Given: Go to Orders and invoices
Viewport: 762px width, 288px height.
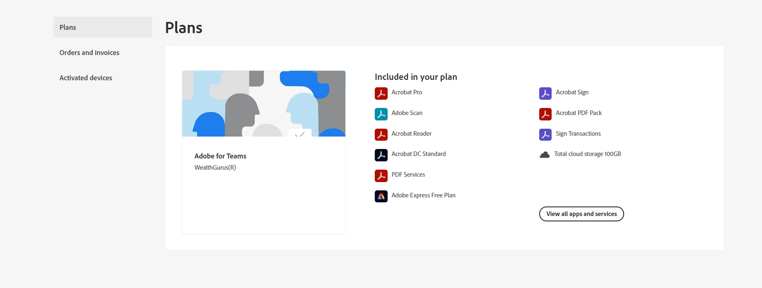Looking at the screenshot, I should click(89, 53).
